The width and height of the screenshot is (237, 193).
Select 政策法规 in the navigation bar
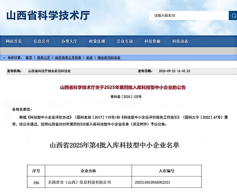click(97, 41)
